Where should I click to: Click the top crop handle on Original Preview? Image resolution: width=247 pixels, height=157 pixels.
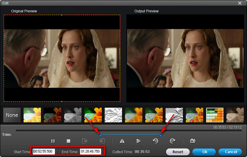62,15
